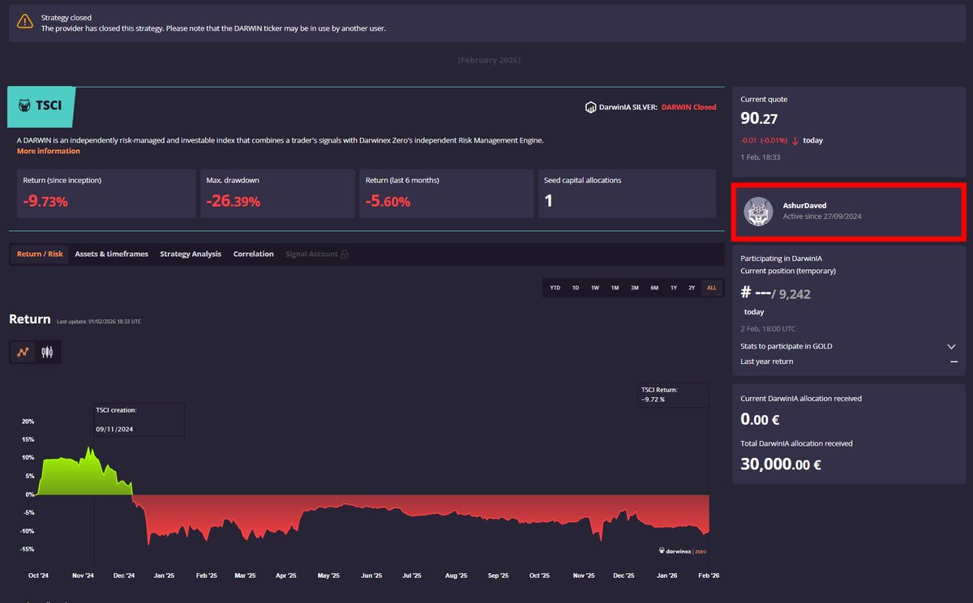Click the 2 Feb, 18:00 UTC text
The height and width of the screenshot is (603, 973).
(768, 329)
